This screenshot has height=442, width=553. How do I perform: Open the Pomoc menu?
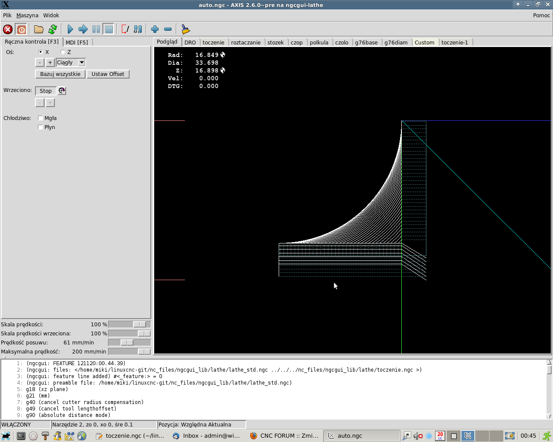pos(541,15)
